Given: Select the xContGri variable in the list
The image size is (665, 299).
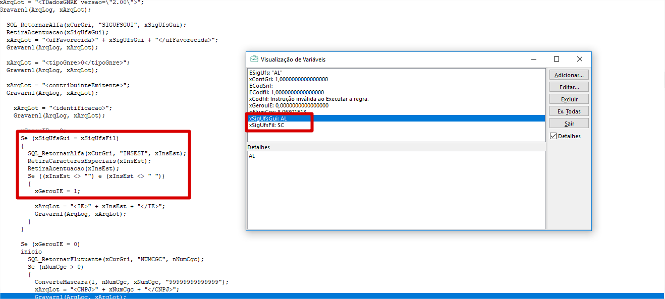Looking at the screenshot, I should [289, 79].
